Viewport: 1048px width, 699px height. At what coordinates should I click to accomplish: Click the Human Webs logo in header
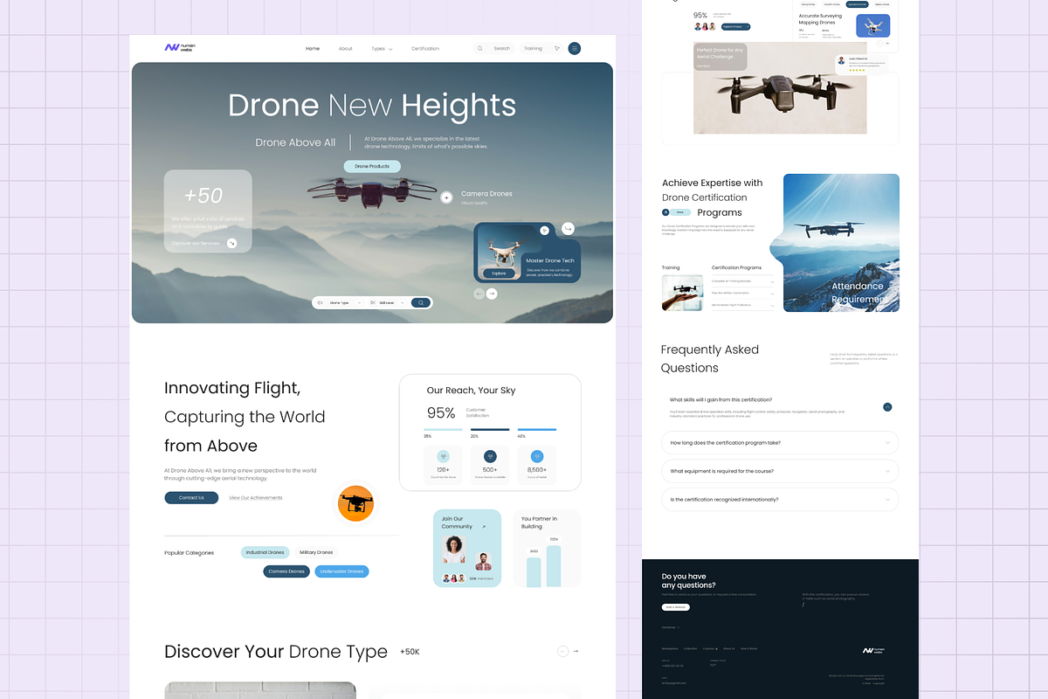click(x=179, y=48)
